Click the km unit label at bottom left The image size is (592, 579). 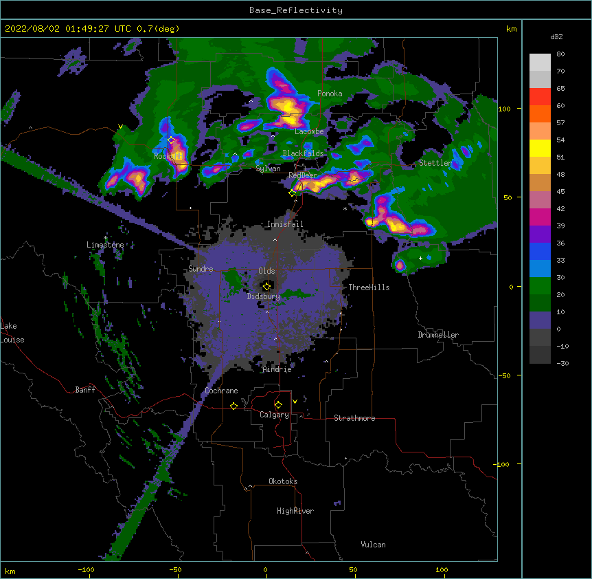(x=10, y=571)
